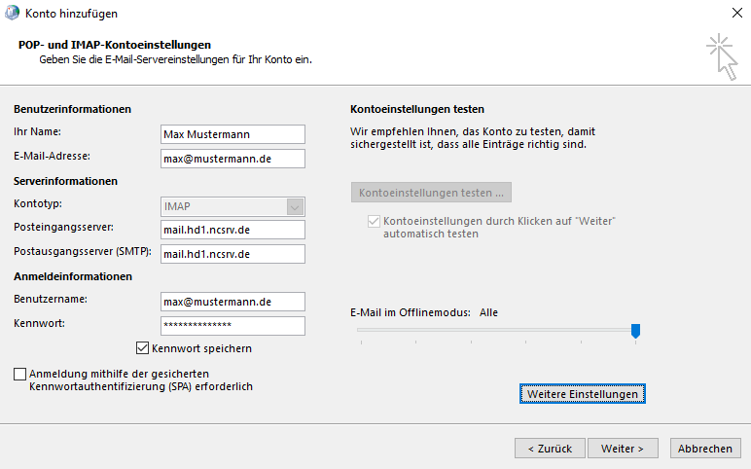Click the Postausgangsserver (SMTP) field
This screenshot has width=751, height=469.
click(x=232, y=254)
